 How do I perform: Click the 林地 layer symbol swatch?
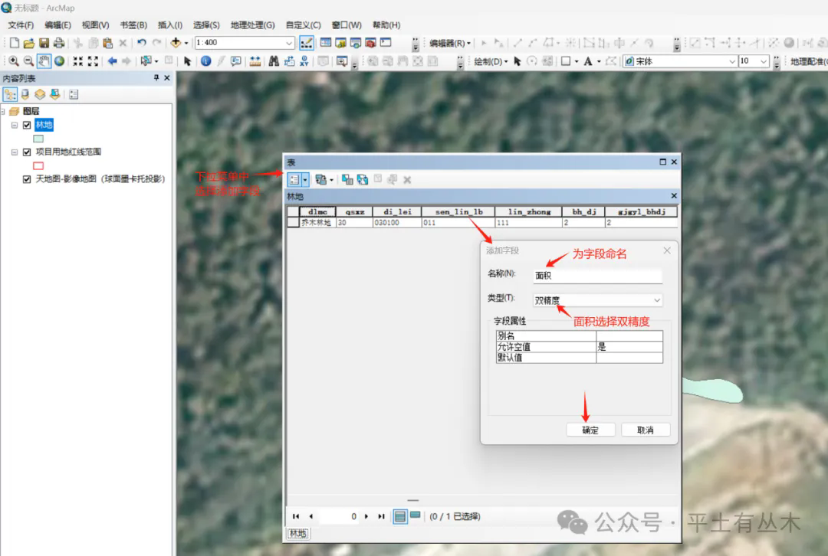tap(38, 139)
